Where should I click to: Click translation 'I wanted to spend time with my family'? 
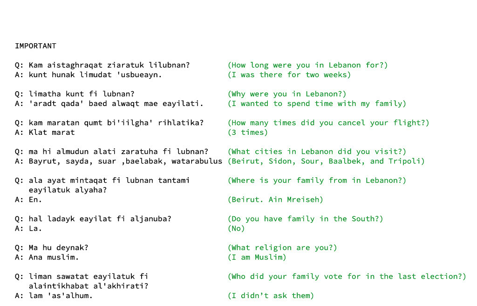pos(317,104)
